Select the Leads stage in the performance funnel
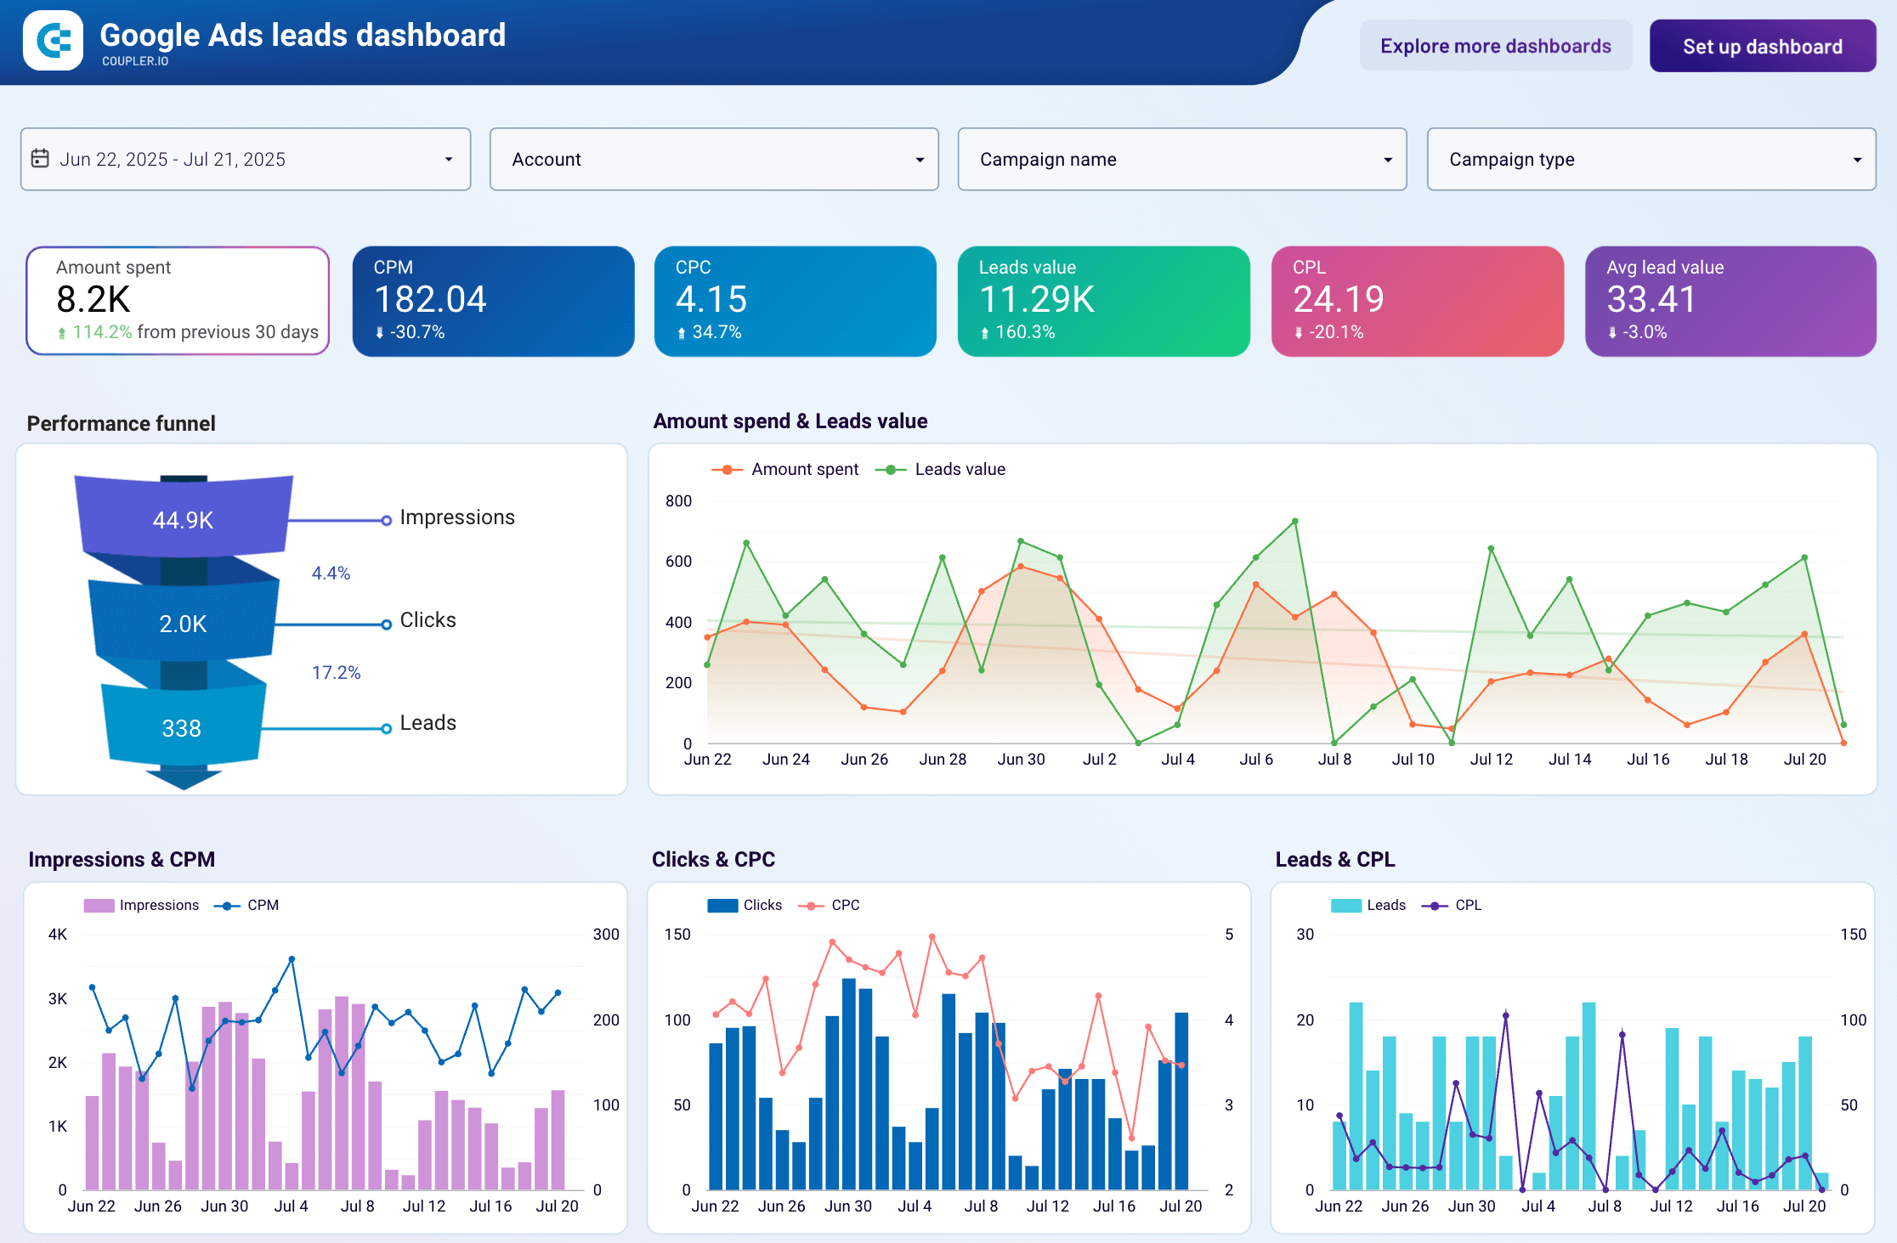Image resolution: width=1897 pixels, height=1243 pixels. [181, 728]
